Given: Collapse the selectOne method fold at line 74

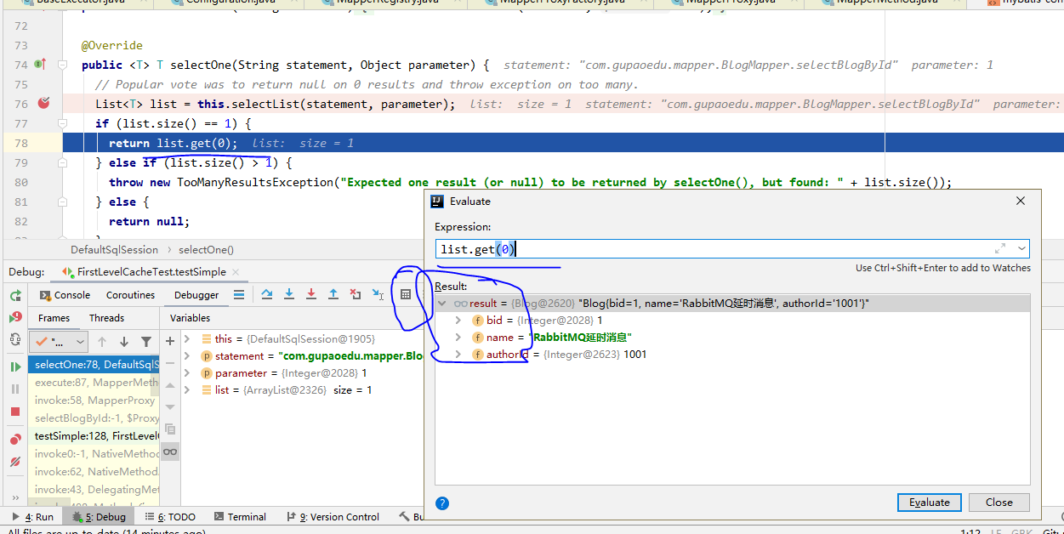Looking at the screenshot, I should click(x=62, y=65).
